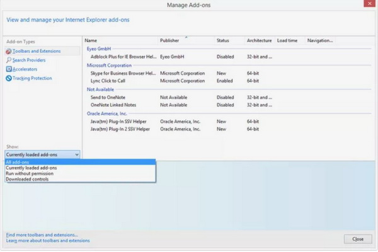
Task: Click Eyeo GmbH publisher cell for Adblock Plus
Action: (172, 57)
